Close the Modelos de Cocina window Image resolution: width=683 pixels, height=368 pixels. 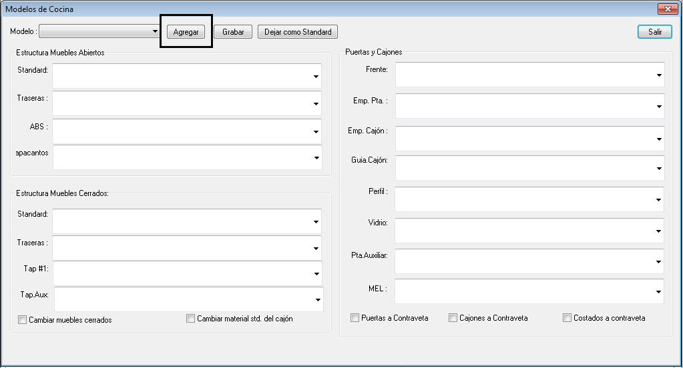pos(668,9)
